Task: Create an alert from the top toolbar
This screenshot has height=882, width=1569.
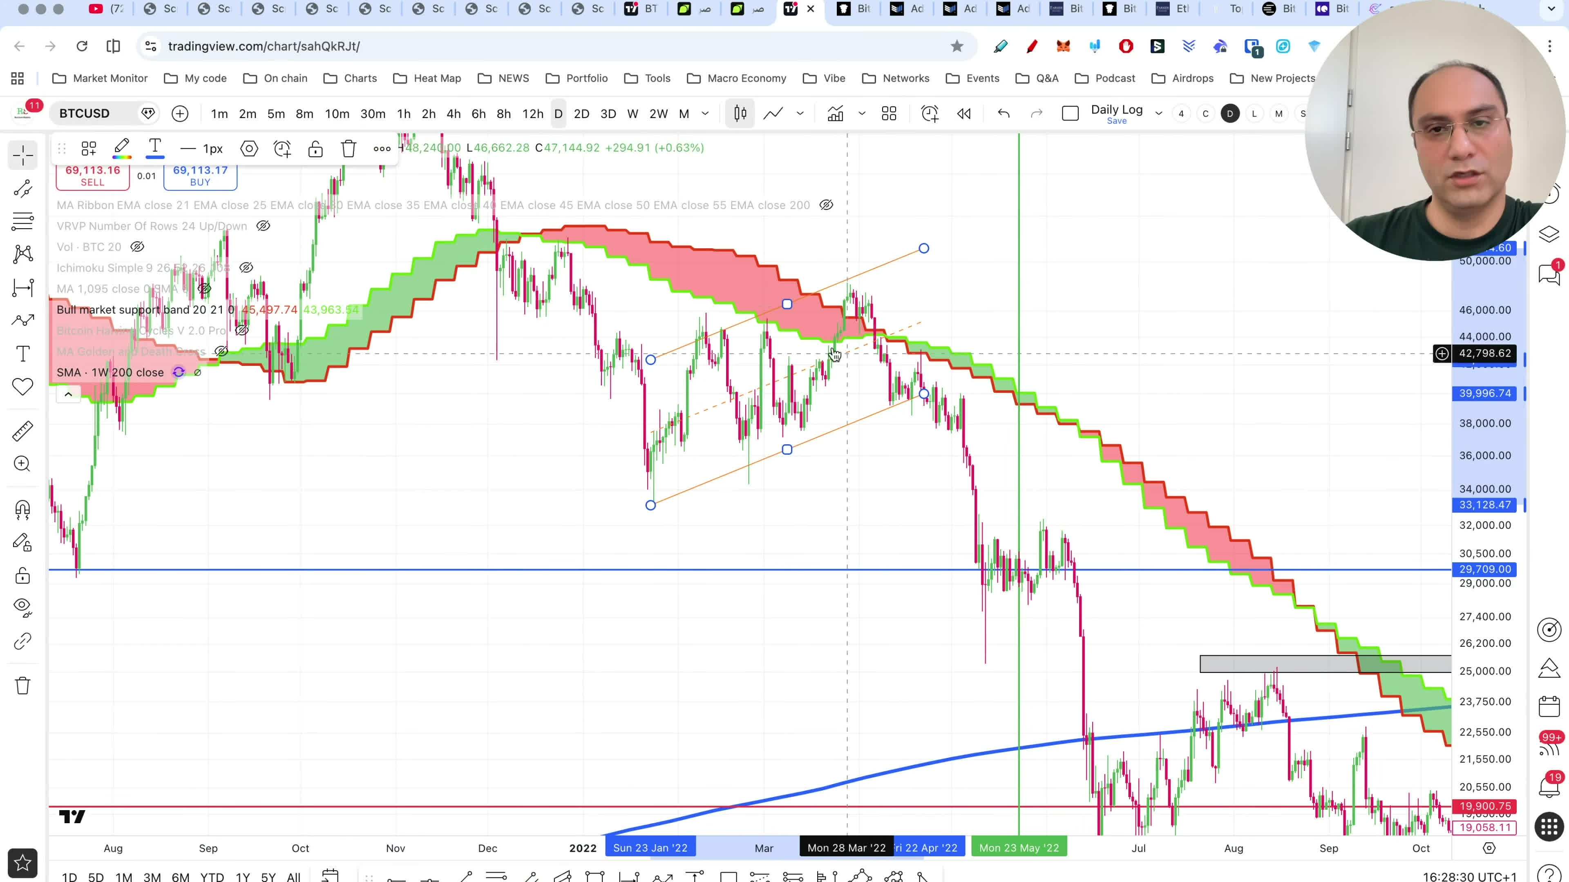Action: [x=930, y=114]
